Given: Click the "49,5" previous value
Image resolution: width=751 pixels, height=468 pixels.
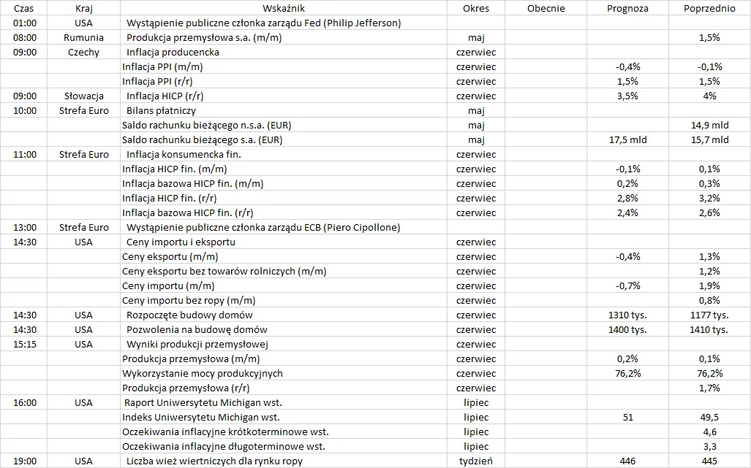Looking at the screenshot, I should coord(709,418).
